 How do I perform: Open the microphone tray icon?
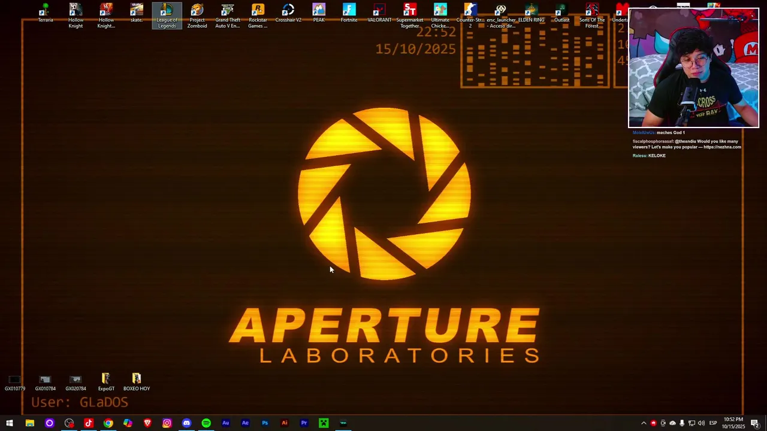click(x=682, y=423)
